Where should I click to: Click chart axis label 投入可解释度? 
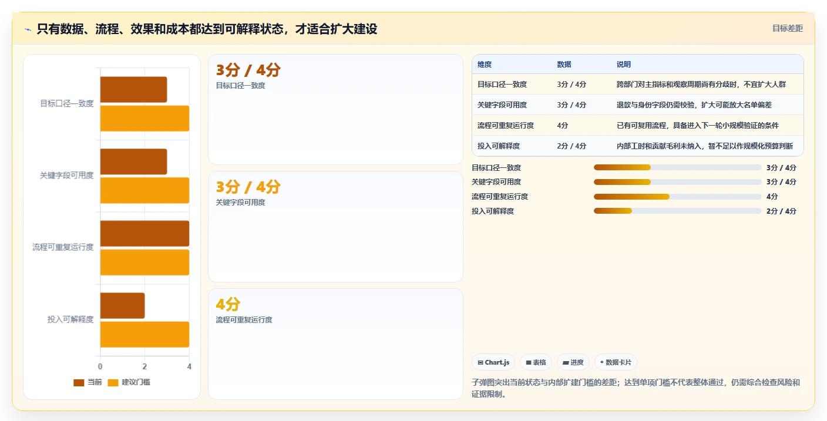70,319
